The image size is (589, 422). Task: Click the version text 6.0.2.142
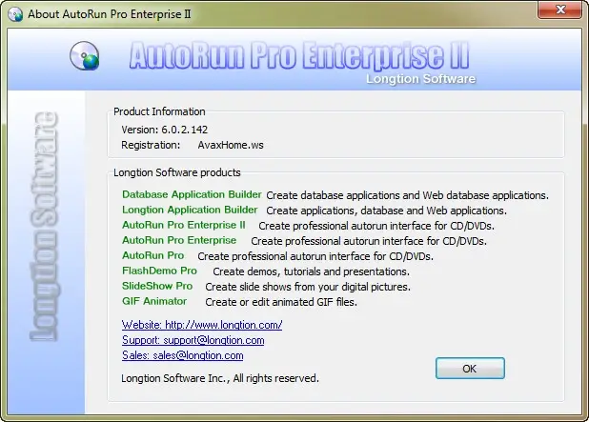click(185, 130)
